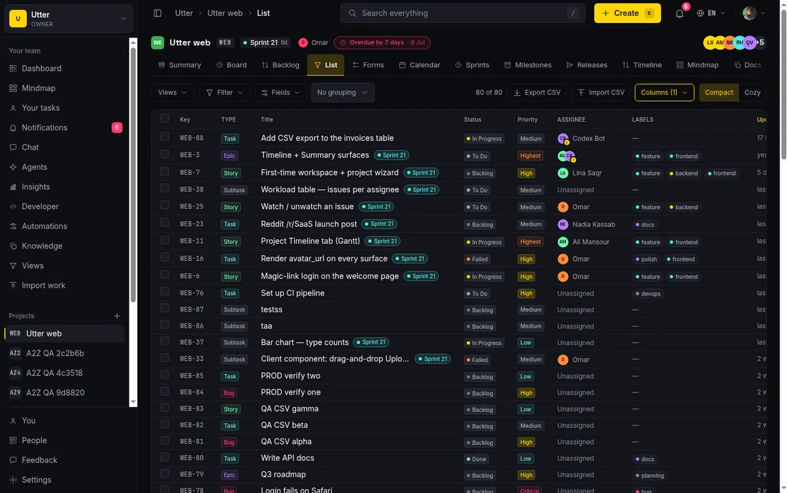Switch to the Backlog tab

point(280,65)
